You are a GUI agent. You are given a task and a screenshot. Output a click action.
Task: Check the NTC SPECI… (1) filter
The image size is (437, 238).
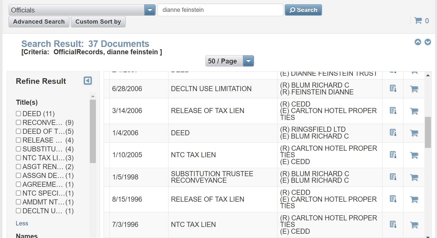tap(18, 193)
